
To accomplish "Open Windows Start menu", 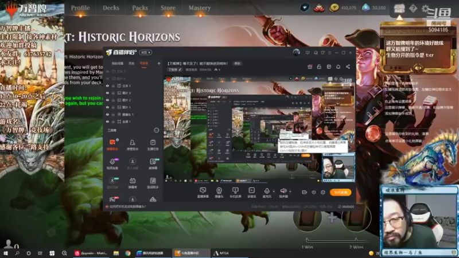I will [5, 253].
